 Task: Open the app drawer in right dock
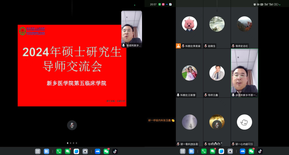tap(183, 152)
